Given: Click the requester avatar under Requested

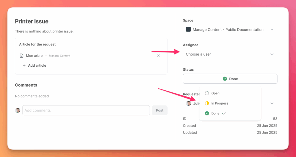Looking at the screenshot, I should point(188,103).
